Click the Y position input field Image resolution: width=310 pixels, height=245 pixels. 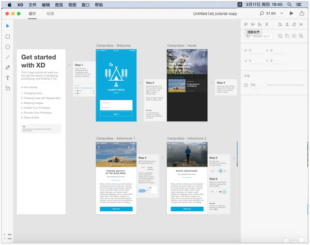pos(277,60)
